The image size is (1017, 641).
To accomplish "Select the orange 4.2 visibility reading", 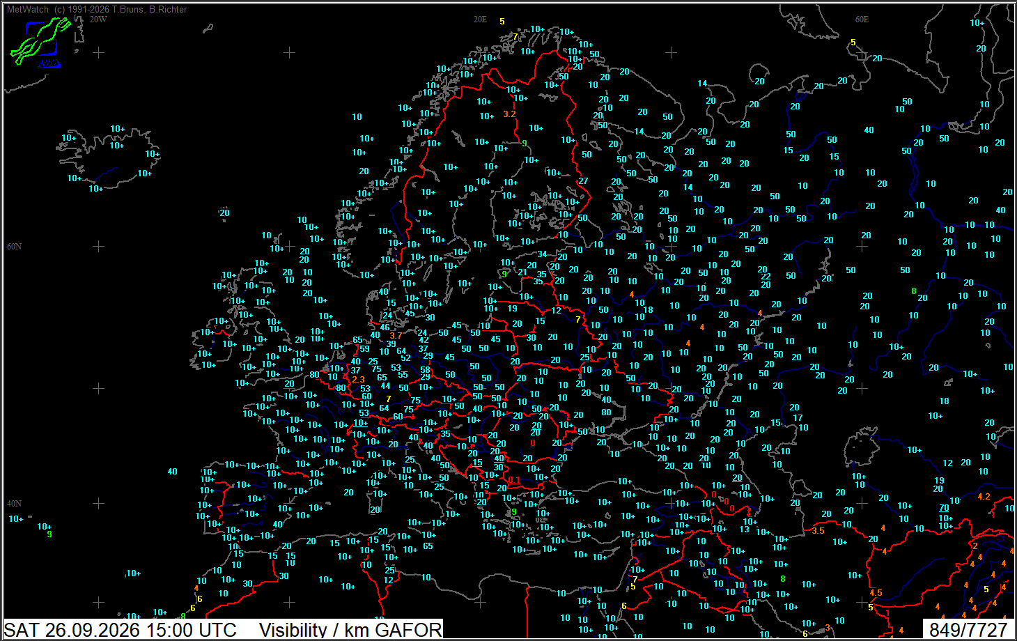I will 984,497.
